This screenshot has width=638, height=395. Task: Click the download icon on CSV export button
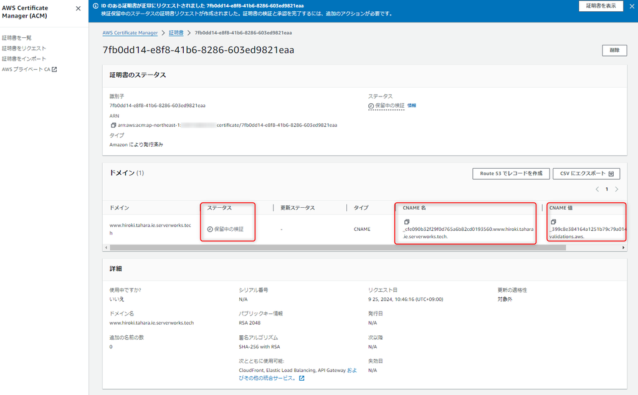click(x=611, y=174)
